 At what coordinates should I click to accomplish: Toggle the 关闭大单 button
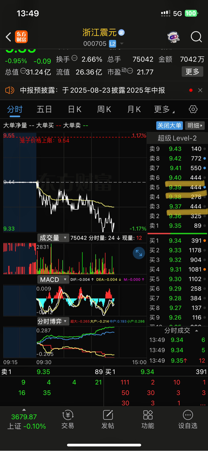tap(170, 126)
